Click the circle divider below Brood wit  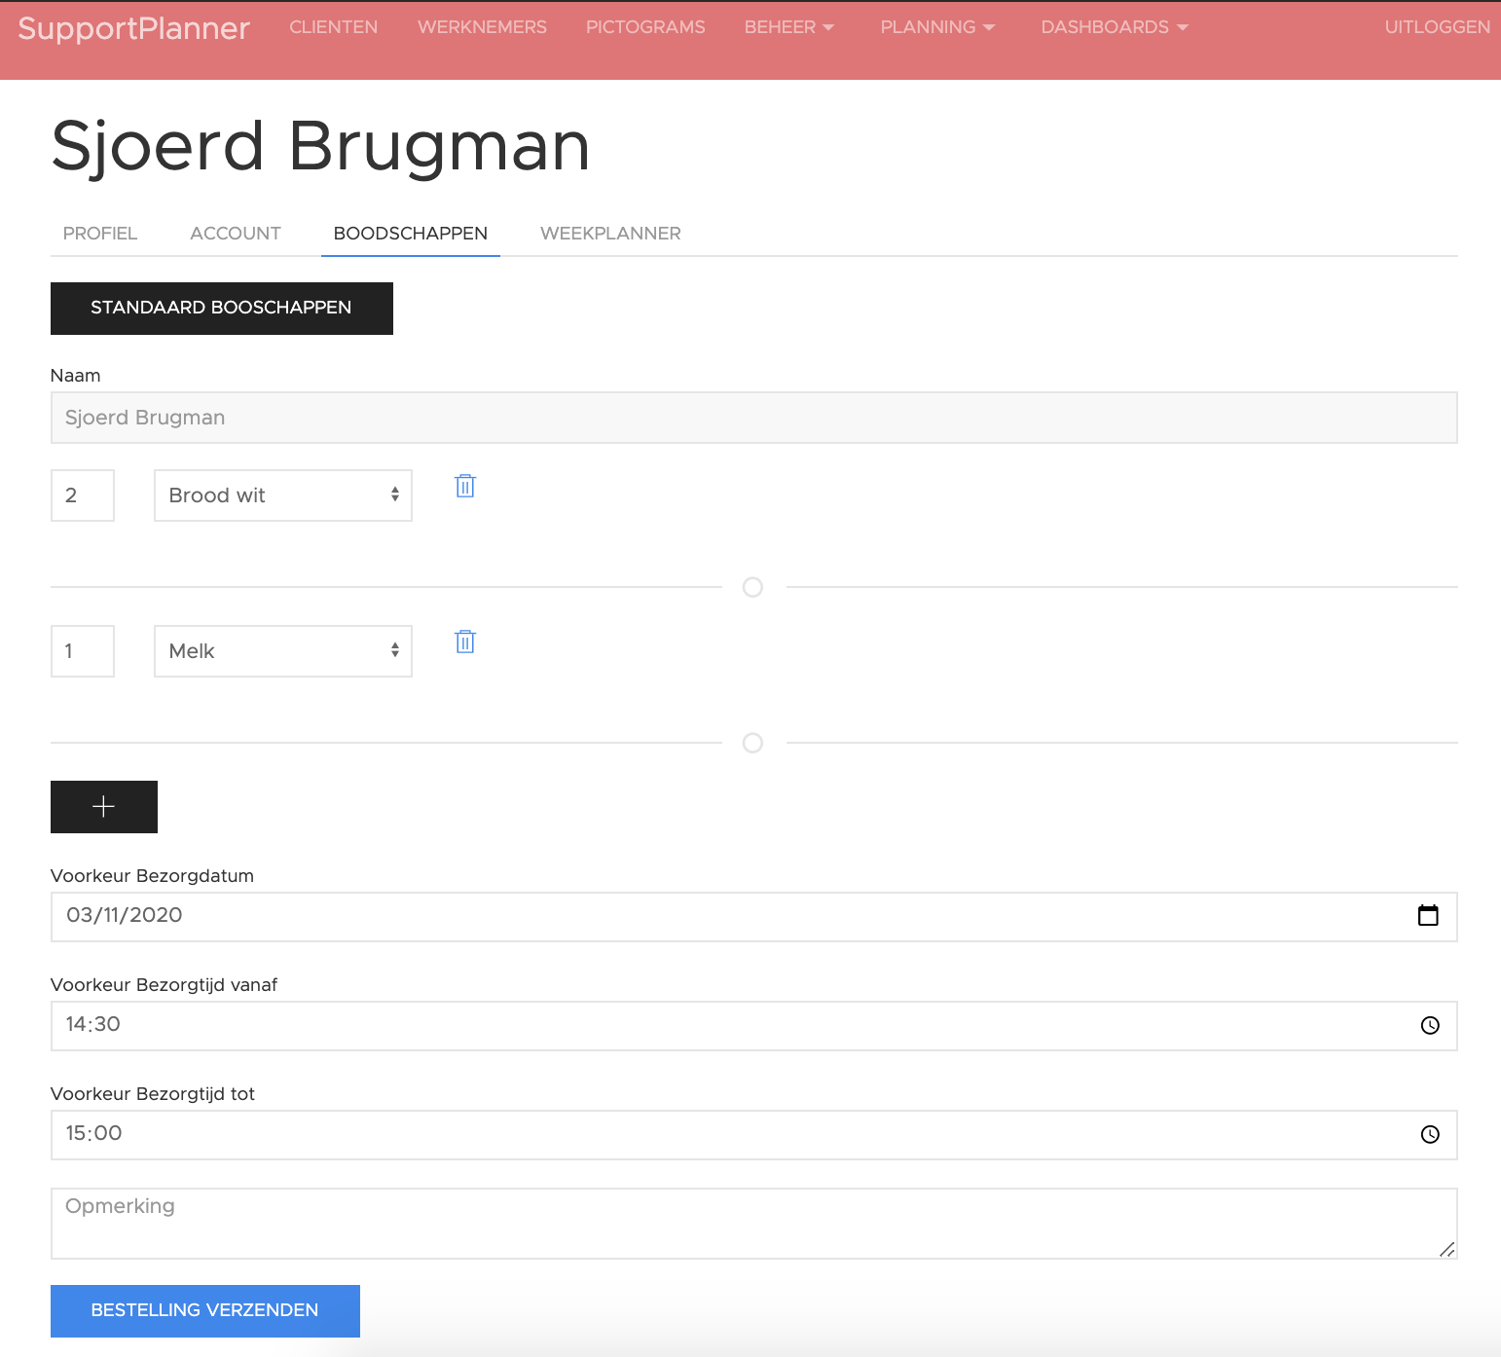pyautogui.click(x=752, y=587)
